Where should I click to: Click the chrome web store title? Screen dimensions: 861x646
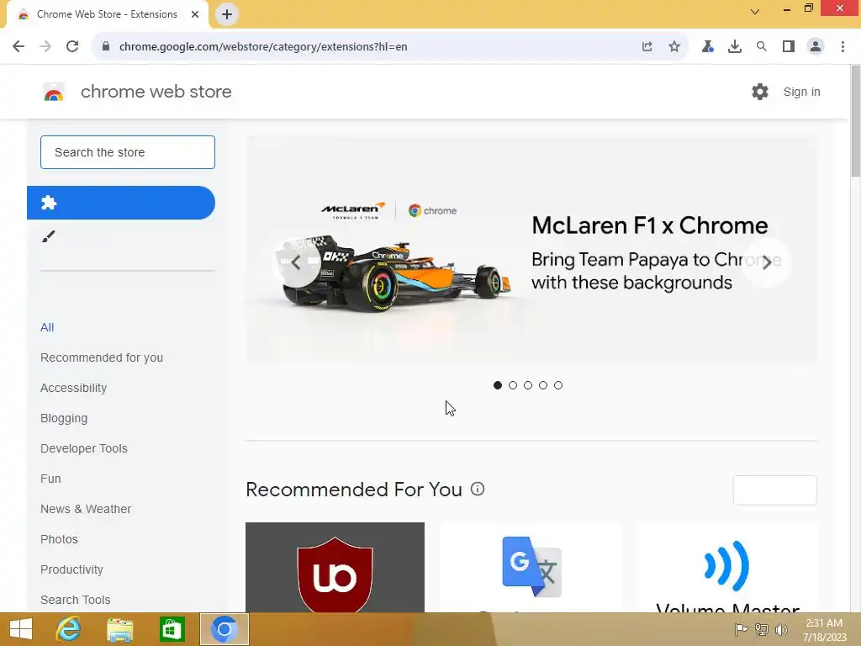[156, 92]
